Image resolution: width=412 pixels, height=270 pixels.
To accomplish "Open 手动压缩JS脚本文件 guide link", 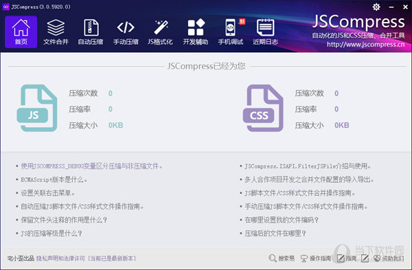I will tap(306, 206).
